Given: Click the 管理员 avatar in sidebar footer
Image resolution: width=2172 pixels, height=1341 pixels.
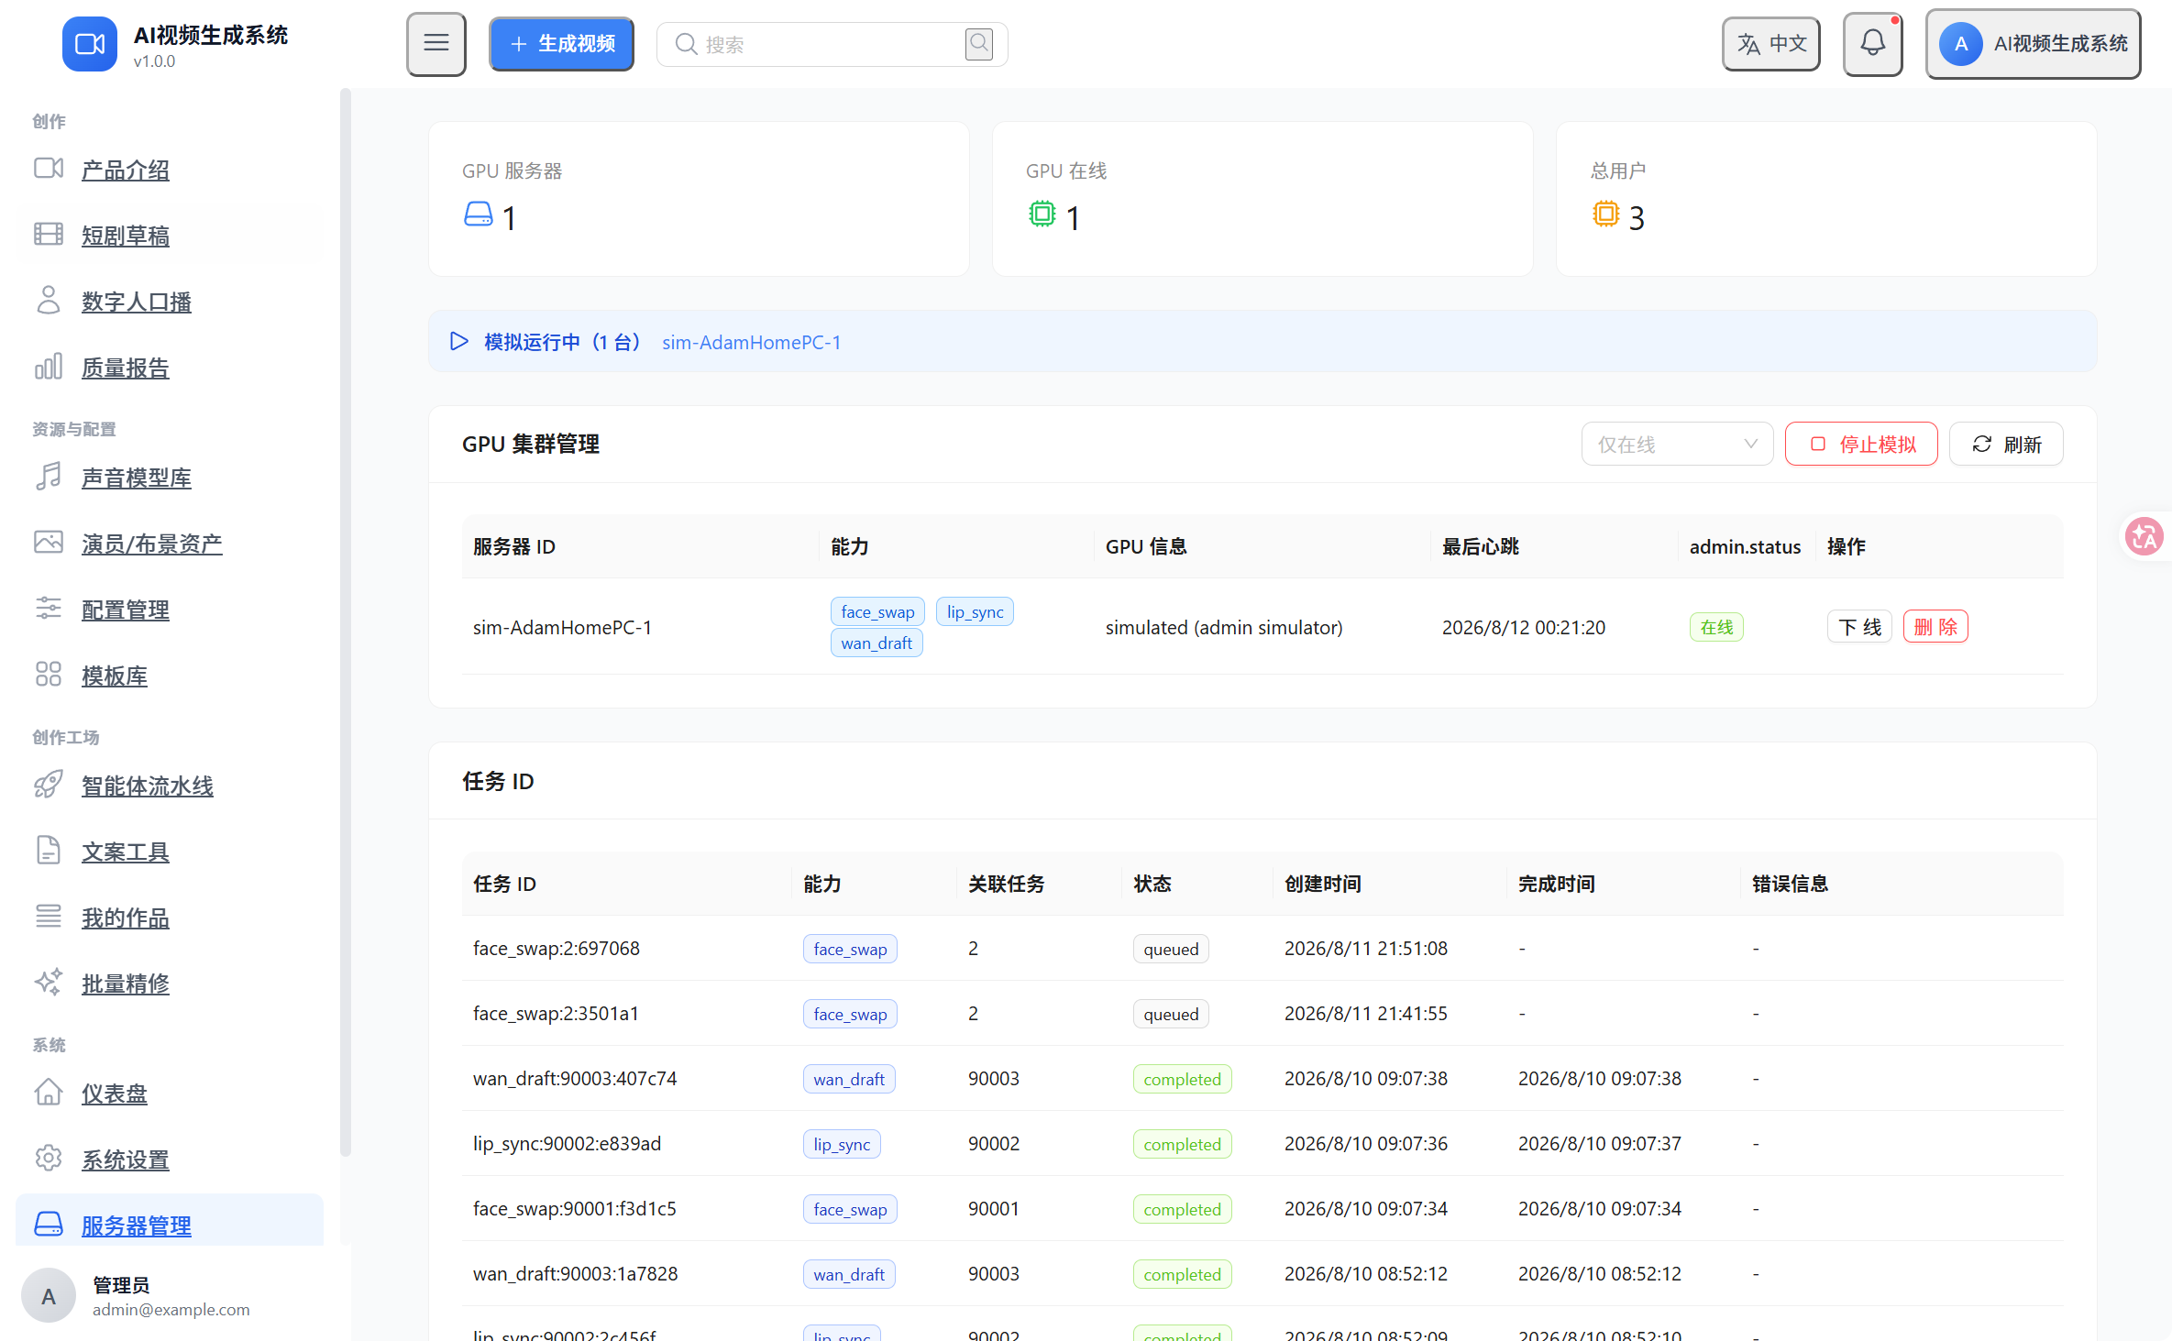Looking at the screenshot, I should point(49,1295).
